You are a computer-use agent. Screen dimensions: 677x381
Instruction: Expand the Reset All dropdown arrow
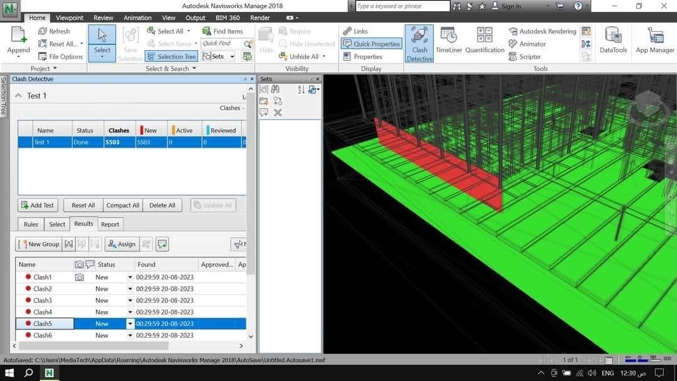point(81,44)
